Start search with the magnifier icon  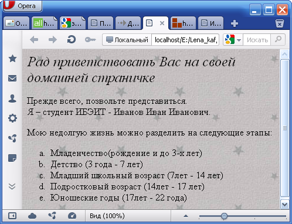[x=278, y=40]
